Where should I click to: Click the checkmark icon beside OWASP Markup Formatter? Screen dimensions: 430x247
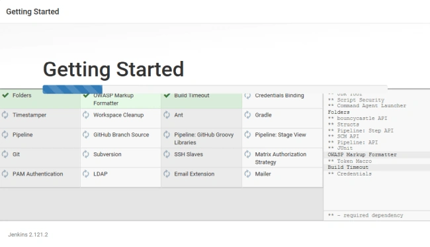(x=86, y=95)
